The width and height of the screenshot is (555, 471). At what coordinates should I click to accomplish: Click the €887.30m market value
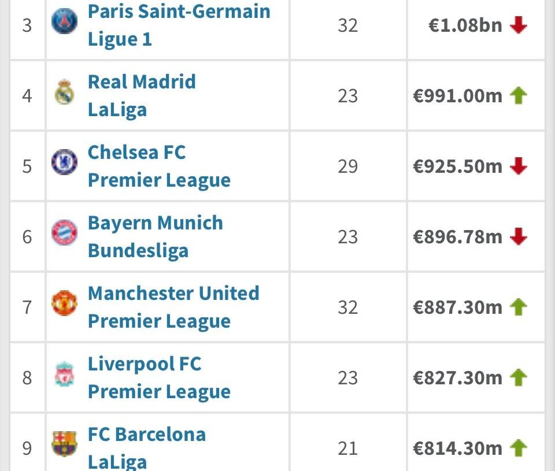click(x=457, y=307)
